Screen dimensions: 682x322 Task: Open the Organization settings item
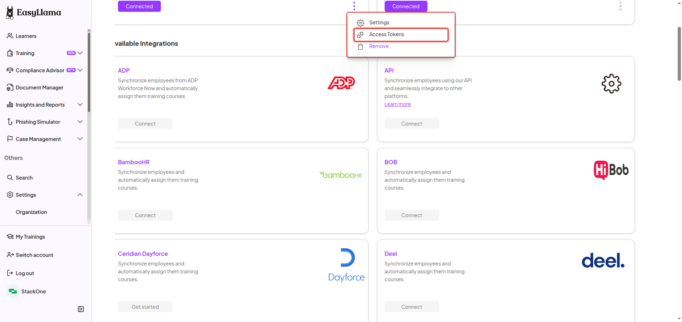pos(31,212)
